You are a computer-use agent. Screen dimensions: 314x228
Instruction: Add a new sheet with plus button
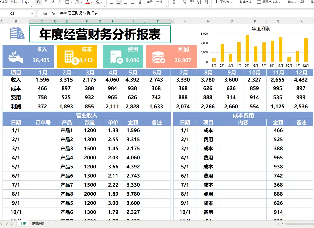pyautogui.click(x=51, y=224)
